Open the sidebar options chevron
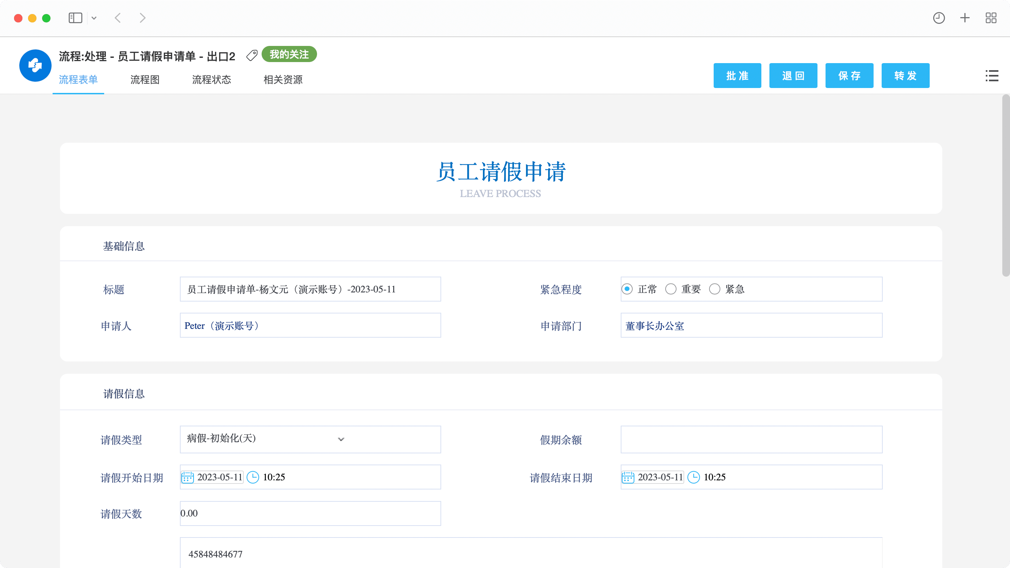 coord(94,18)
